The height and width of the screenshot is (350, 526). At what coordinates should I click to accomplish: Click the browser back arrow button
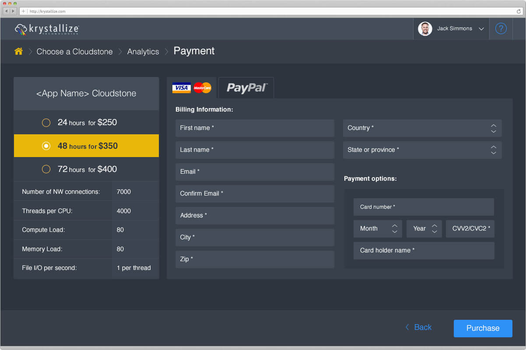7,11
